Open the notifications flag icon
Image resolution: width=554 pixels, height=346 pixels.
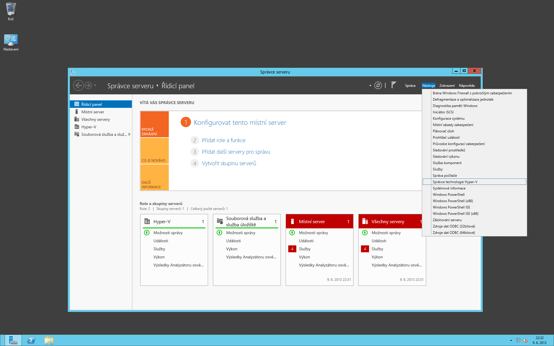(x=394, y=85)
